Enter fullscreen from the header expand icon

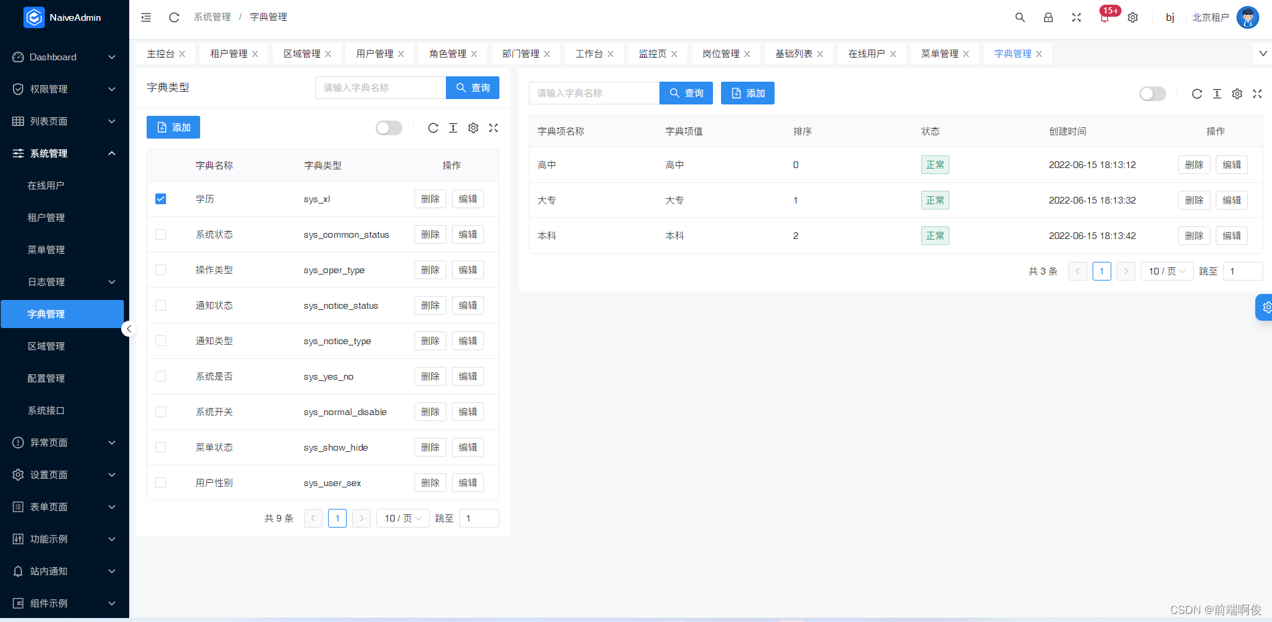click(x=1077, y=17)
